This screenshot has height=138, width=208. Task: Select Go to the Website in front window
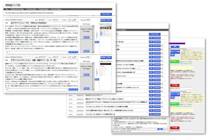(56, 9)
